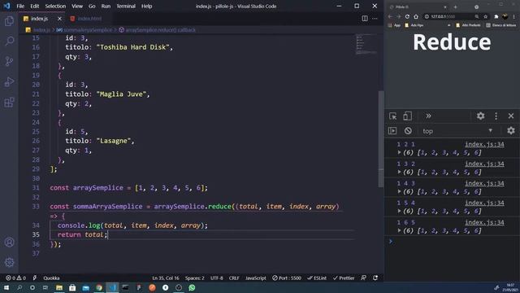
Task: Open the Edit menu
Action: click(x=34, y=6)
